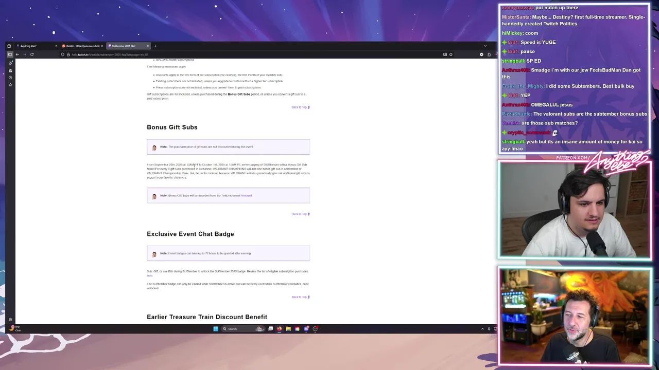Bookmark this page with star icon
The height and width of the screenshot is (370, 659).
coord(451,54)
